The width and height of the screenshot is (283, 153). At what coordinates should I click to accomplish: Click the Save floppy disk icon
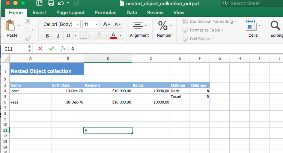coord(51,3)
